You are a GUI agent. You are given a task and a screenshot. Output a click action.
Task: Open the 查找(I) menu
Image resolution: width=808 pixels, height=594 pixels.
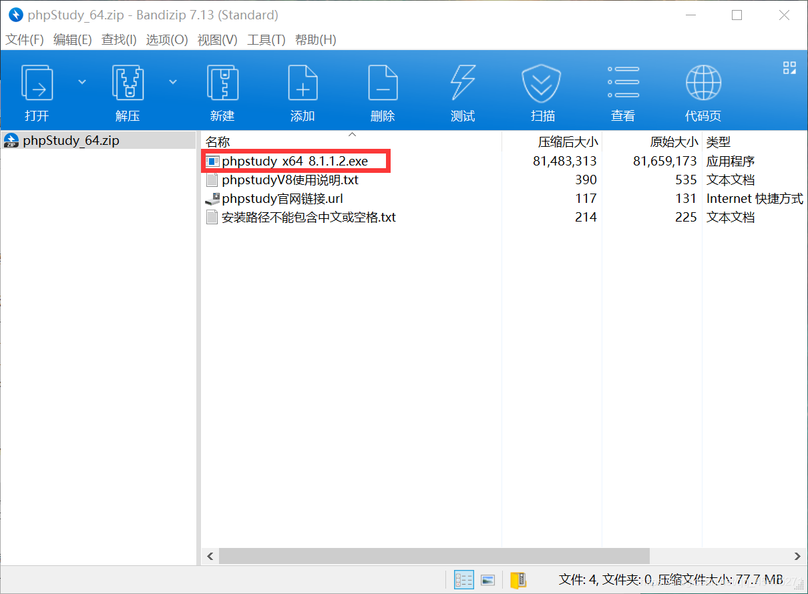coord(119,40)
